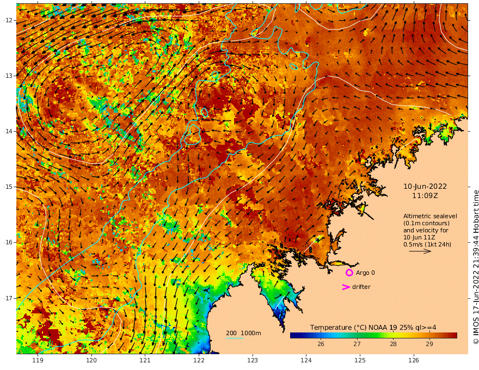
Task: Click the 'drifter' legend text
Action: coord(361,287)
